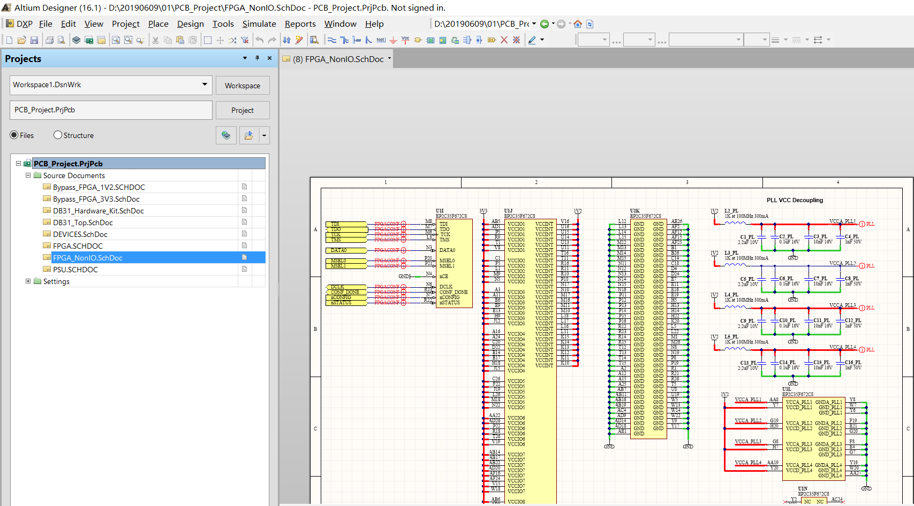This screenshot has width=914, height=506.
Task: Open the Reports menu
Action: point(300,24)
